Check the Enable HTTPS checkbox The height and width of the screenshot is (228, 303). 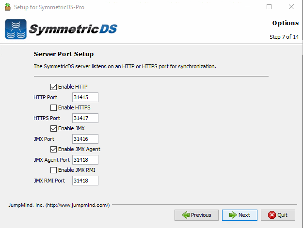[53, 107]
